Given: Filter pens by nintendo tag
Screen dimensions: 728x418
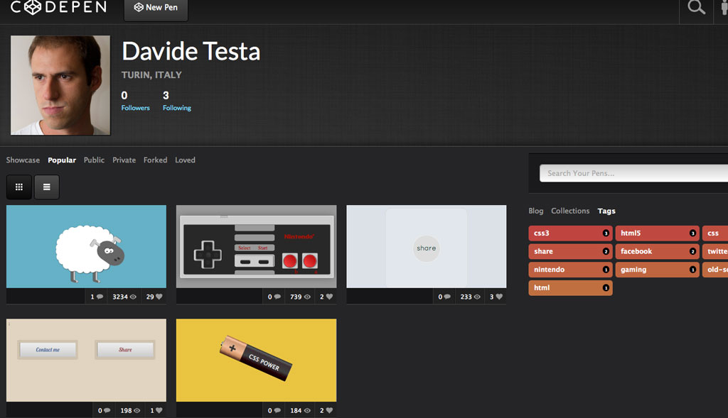Looking at the screenshot, I should click(571, 269).
